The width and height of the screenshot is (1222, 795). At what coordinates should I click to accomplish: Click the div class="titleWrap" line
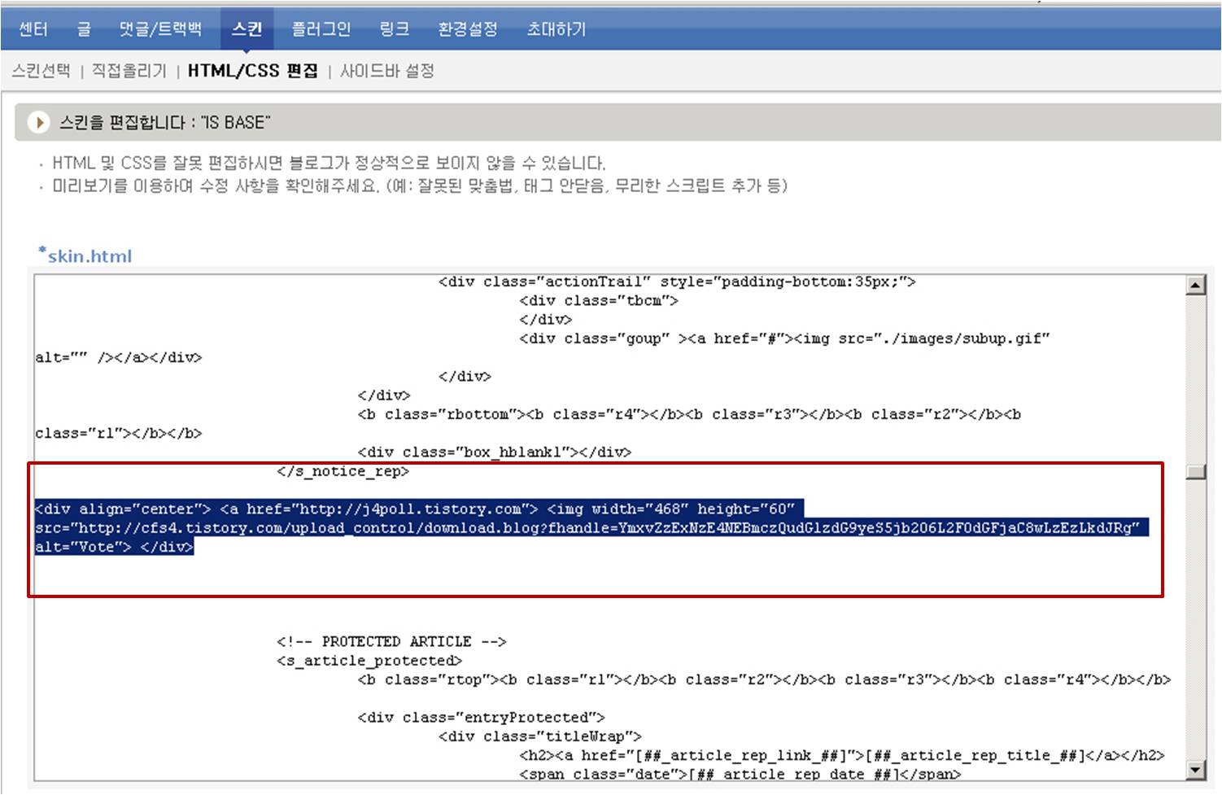[540, 736]
